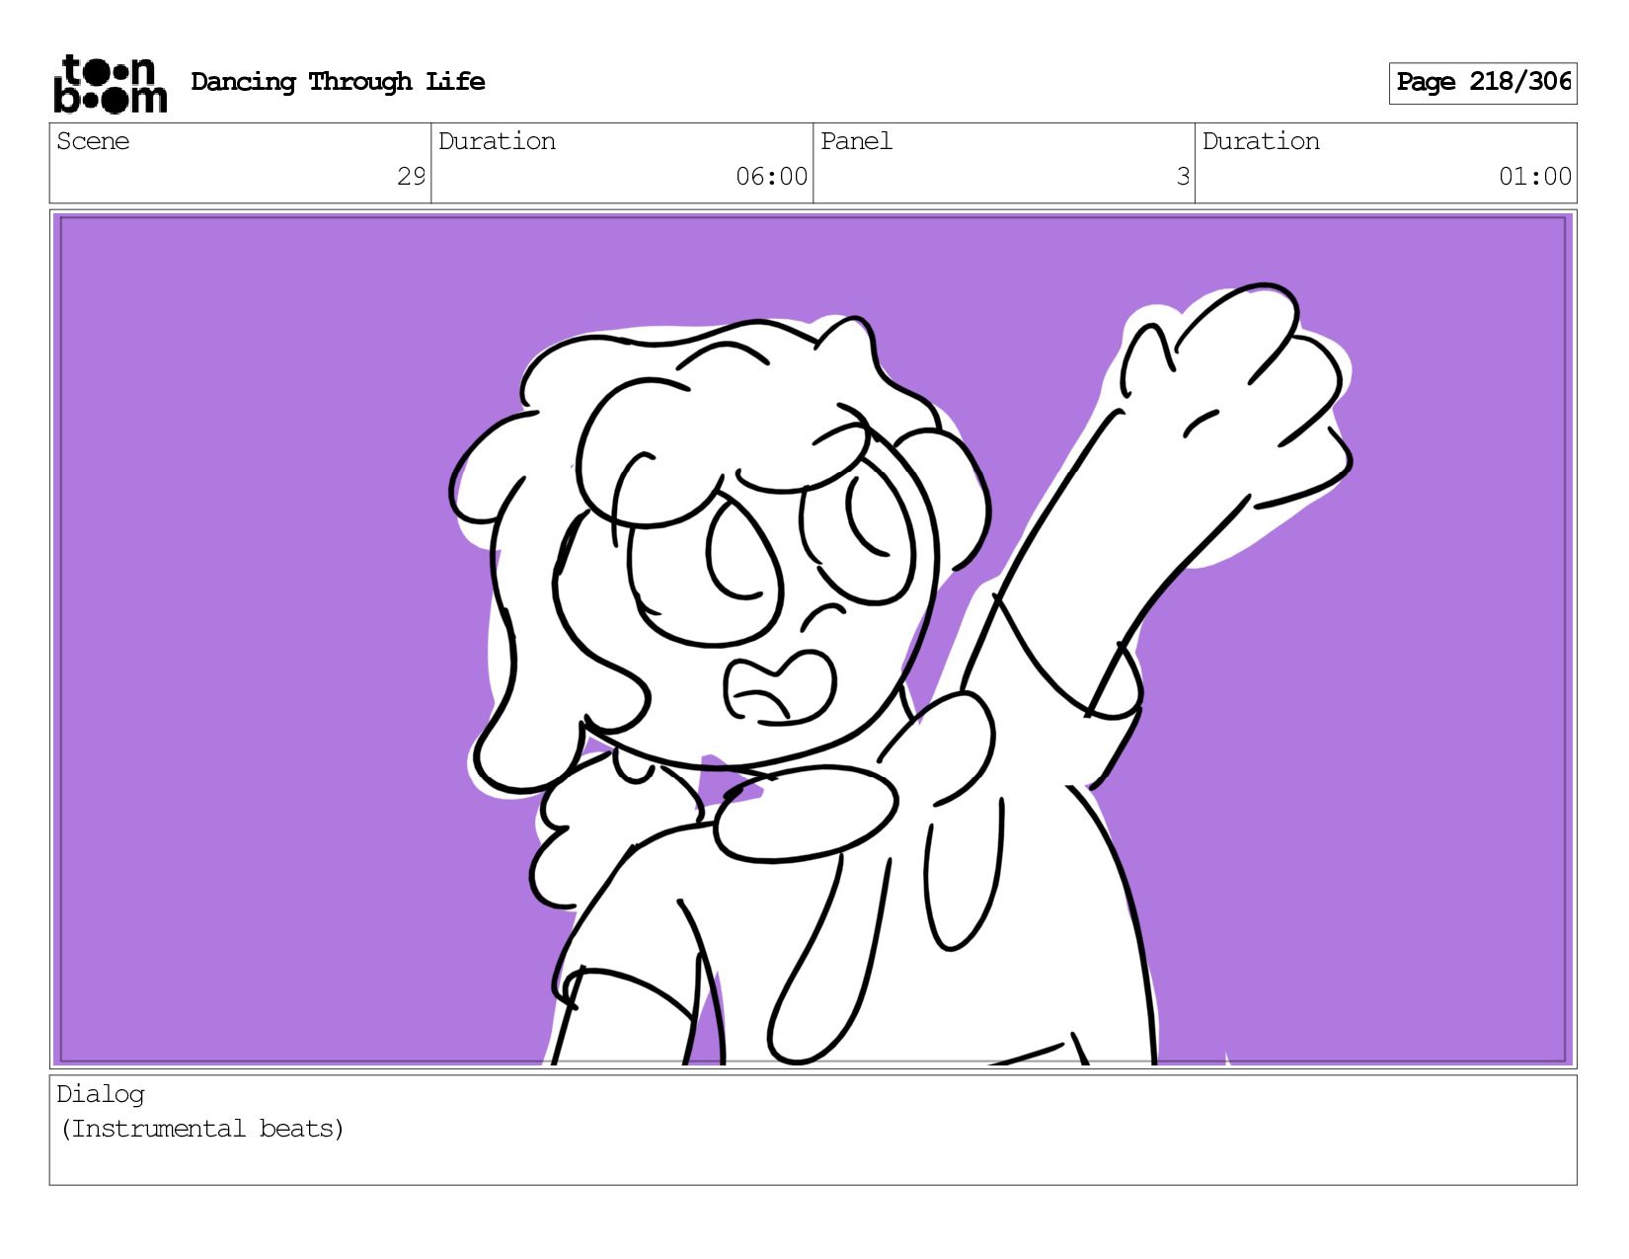Click the 'Scene' label
Viewport: 1629px width, 1259px height.
[x=93, y=141]
